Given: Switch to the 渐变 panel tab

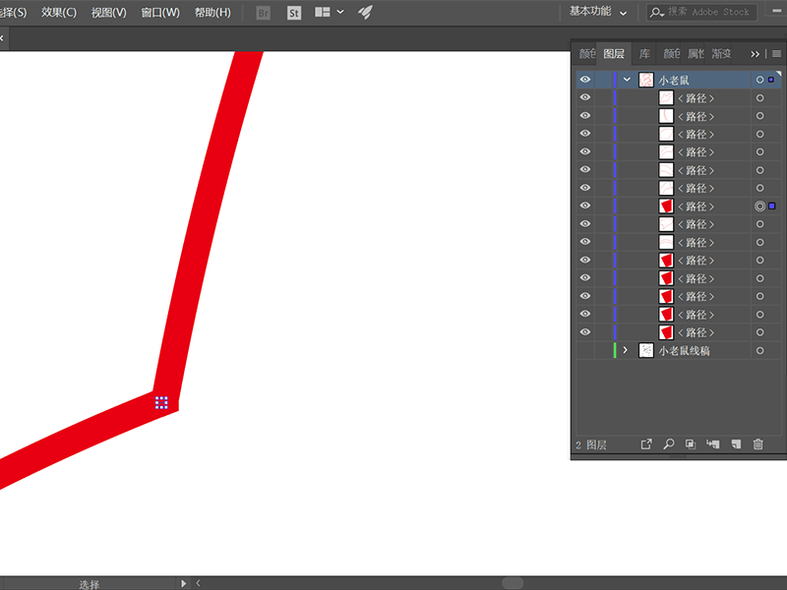Looking at the screenshot, I should [x=721, y=54].
